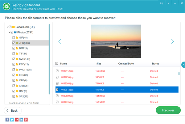Select the f0132600.jpg file name
185x124 pixels.
pos(67,96)
